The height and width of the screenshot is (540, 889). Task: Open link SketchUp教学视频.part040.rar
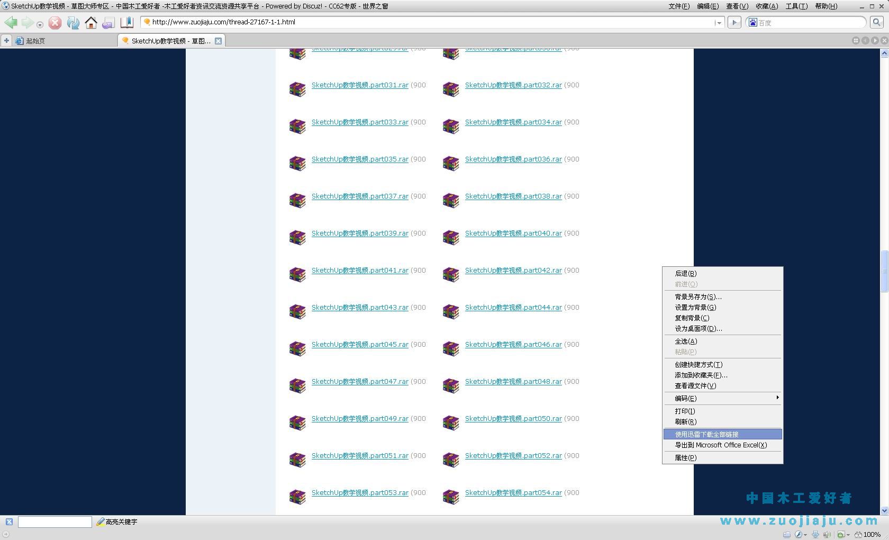513,233
